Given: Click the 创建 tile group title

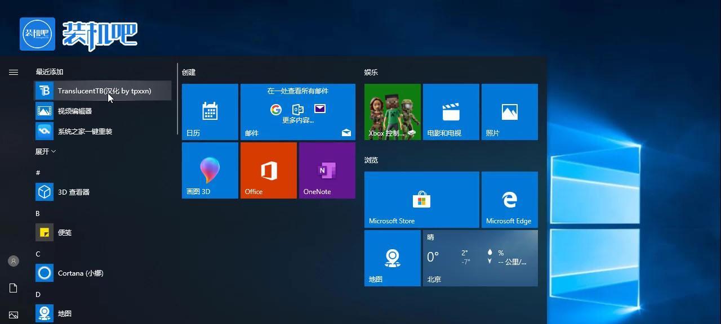Looking at the screenshot, I should pos(189,72).
